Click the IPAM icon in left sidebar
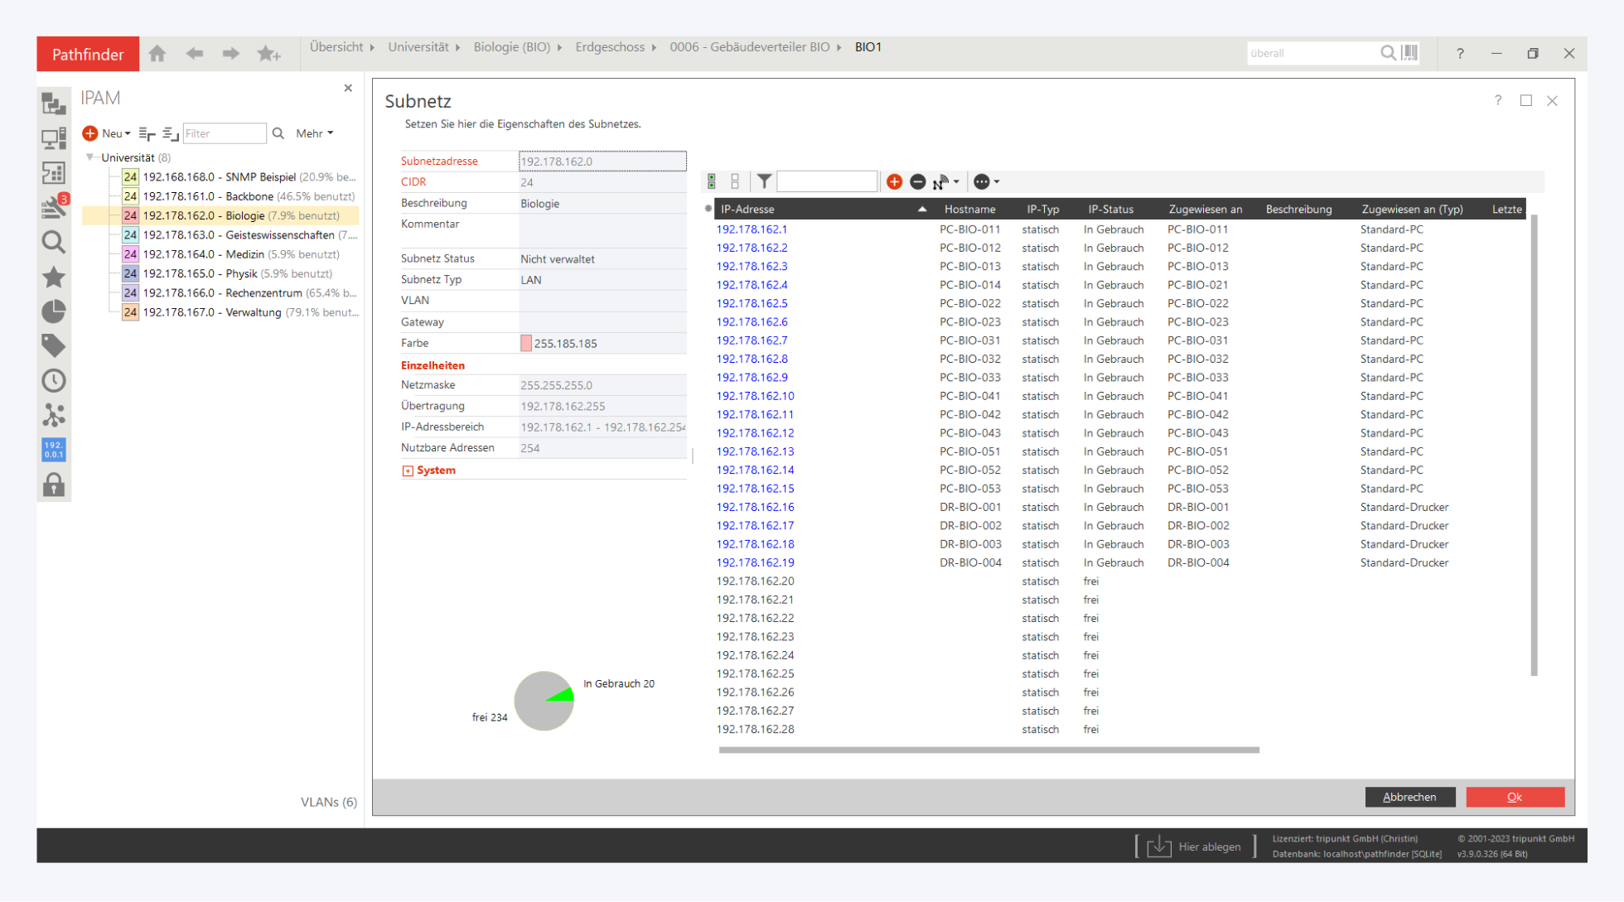Image resolution: width=1624 pixels, height=902 pixels. pos(54,450)
